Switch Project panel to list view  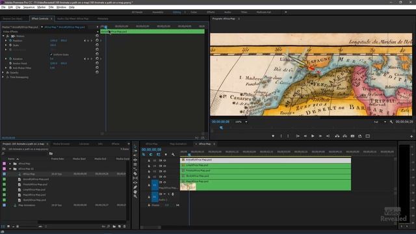(3, 226)
